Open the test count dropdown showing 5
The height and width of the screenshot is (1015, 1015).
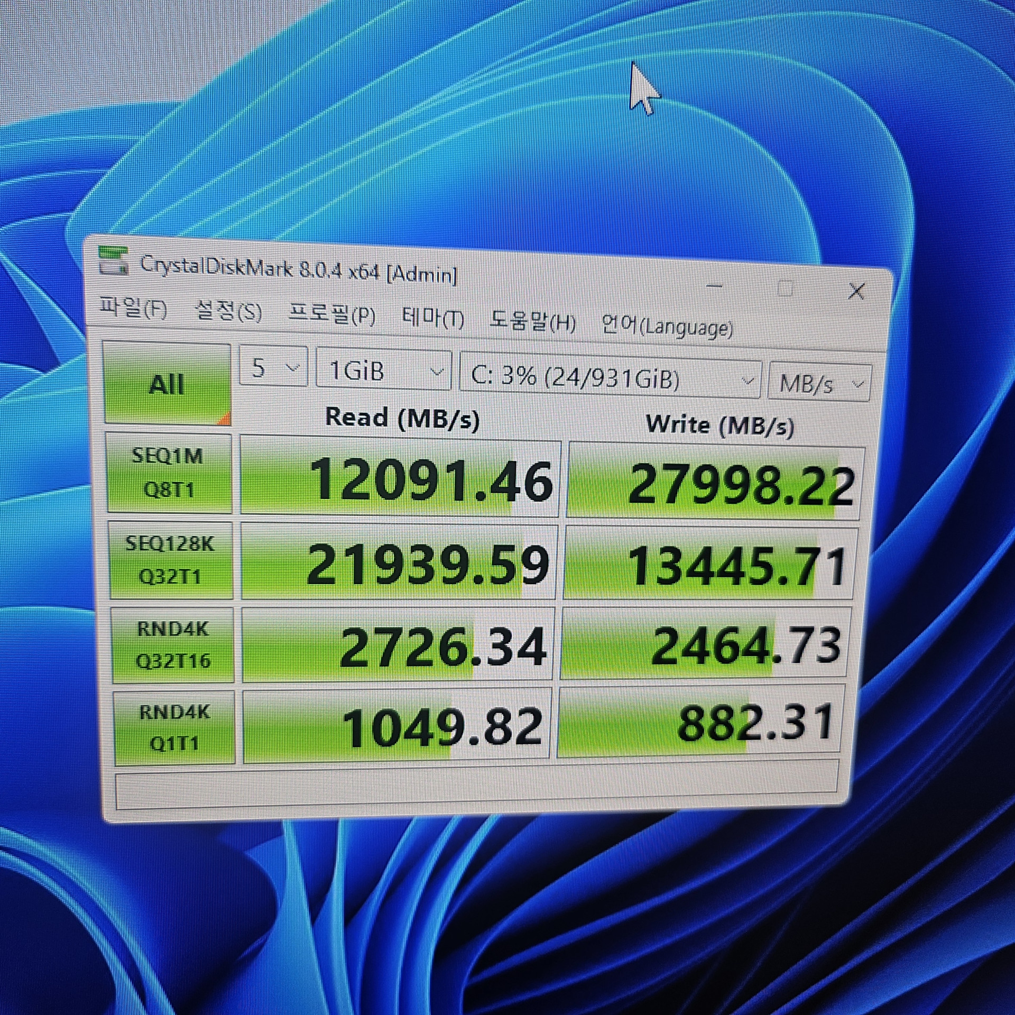coord(273,366)
